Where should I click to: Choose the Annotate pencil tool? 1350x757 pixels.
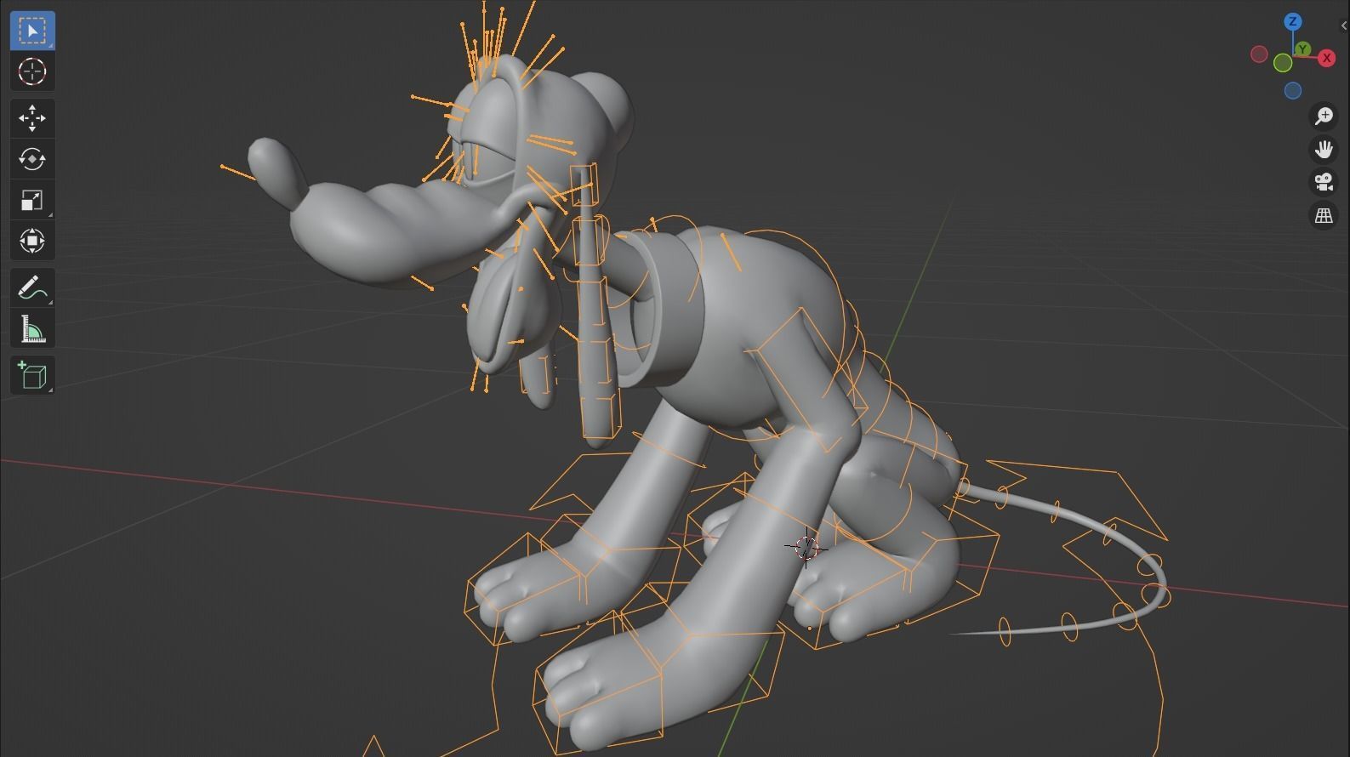click(32, 287)
